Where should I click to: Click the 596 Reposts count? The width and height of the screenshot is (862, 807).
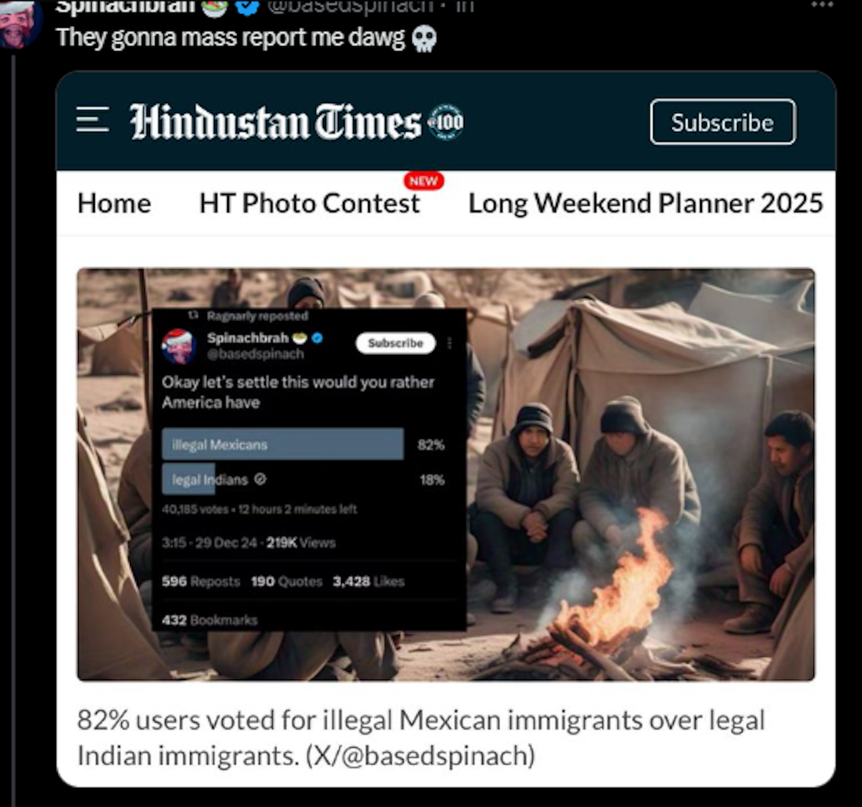pos(201,582)
